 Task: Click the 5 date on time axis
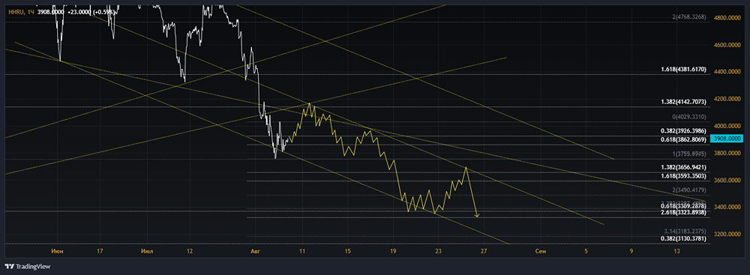pyautogui.click(x=586, y=251)
